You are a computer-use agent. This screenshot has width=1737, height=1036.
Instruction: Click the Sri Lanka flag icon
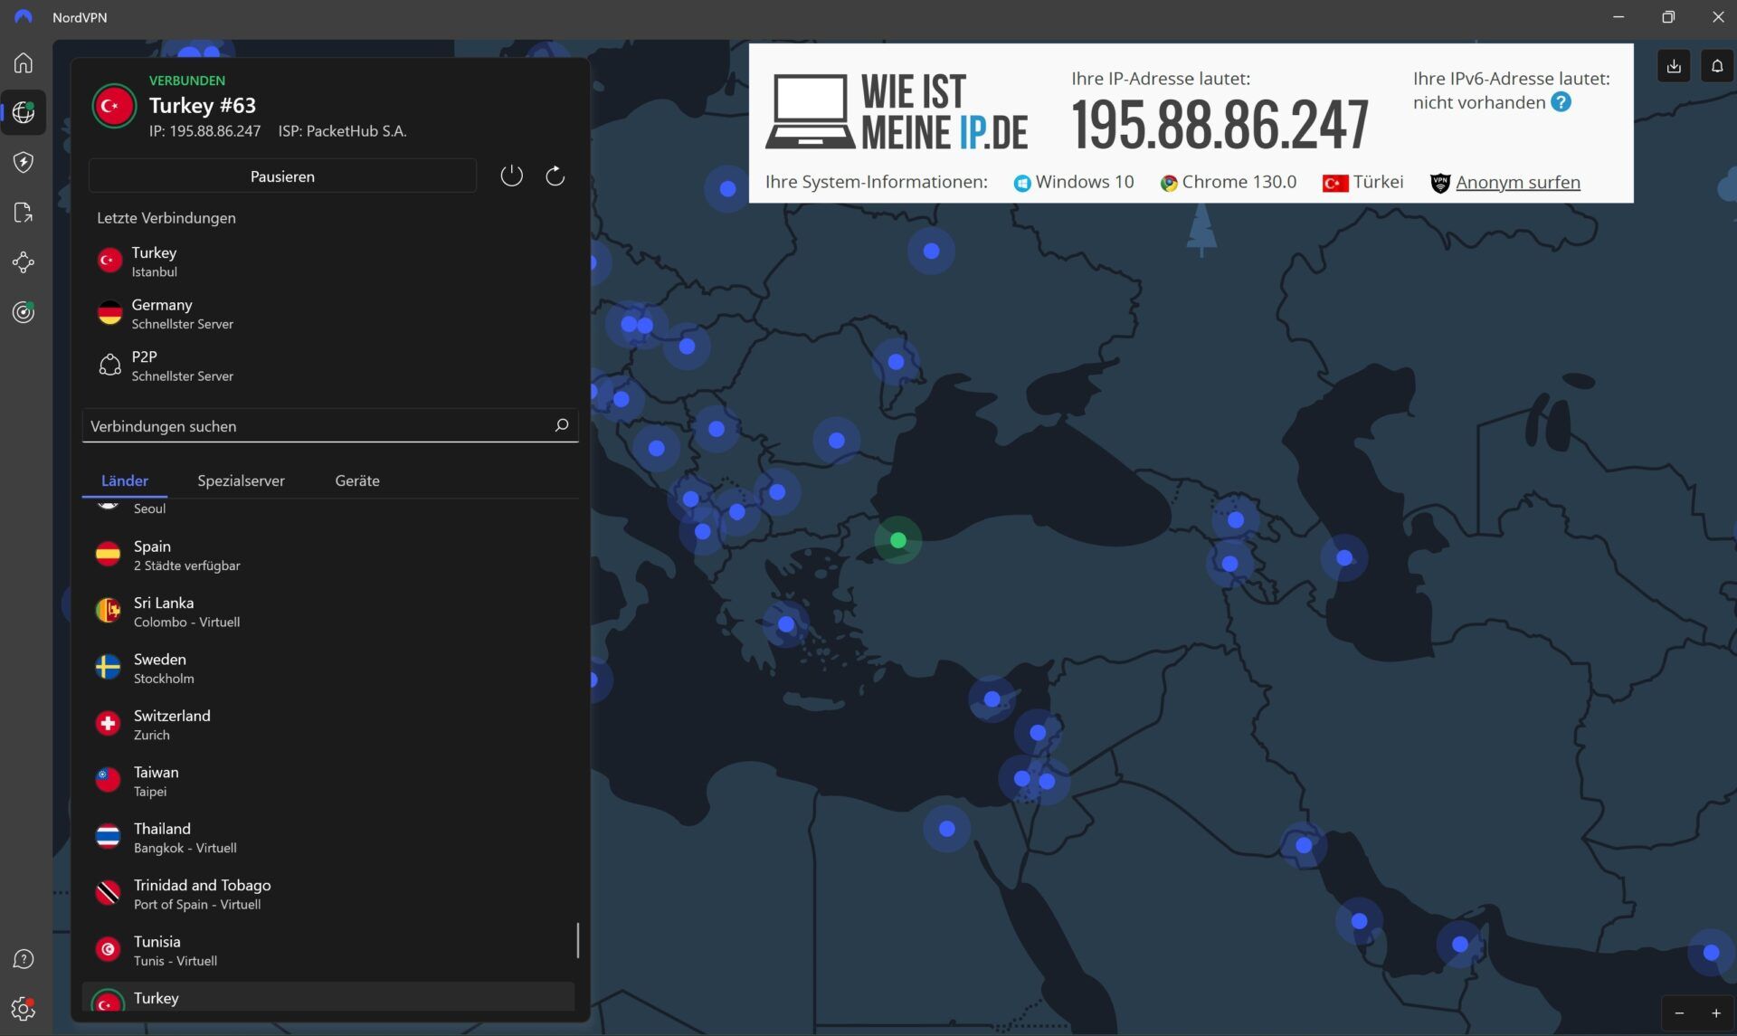coord(108,611)
